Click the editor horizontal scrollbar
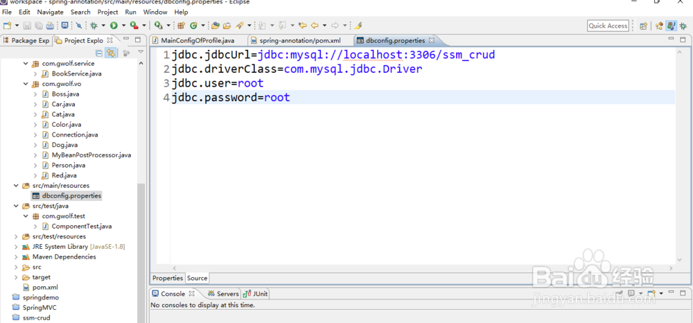The height and width of the screenshot is (323, 693). [x=423, y=268]
